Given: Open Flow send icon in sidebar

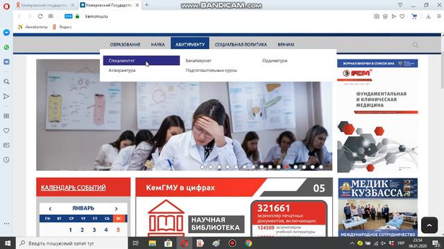Looking at the screenshot, I should coord(6,96).
